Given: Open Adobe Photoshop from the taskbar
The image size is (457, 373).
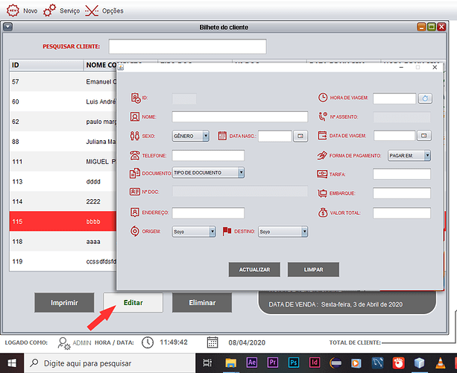Looking at the screenshot, I should (294, 363).
